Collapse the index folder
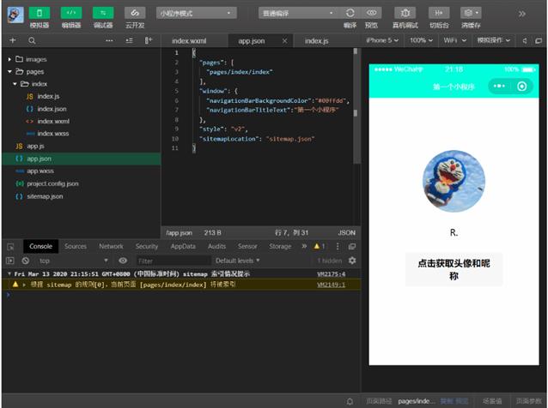The height and width of the screenshot is (408, 548). pos(15,84)
